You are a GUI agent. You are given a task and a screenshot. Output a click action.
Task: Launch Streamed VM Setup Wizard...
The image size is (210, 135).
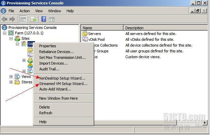(x=64, y=84)
